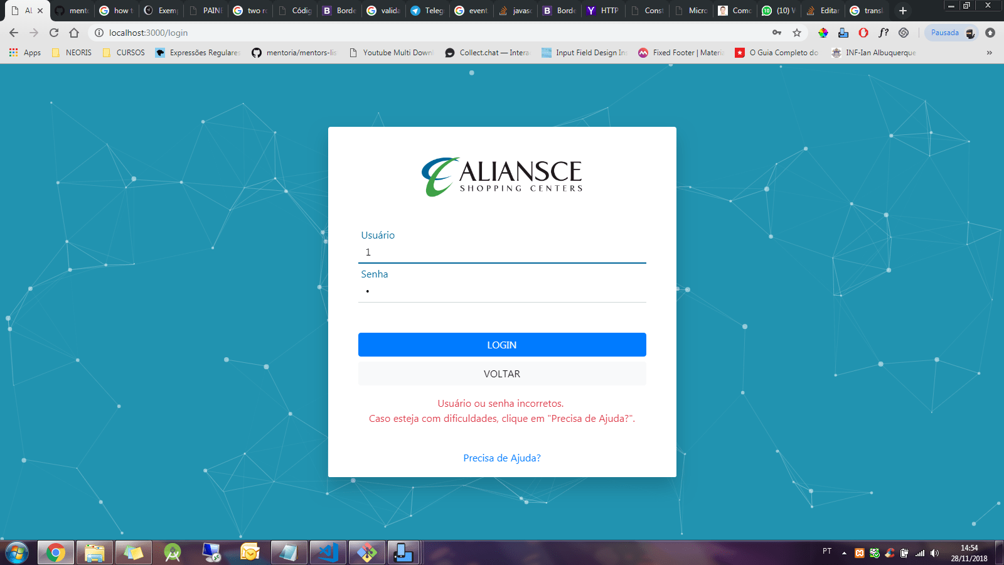Open the volume control in system tray

point(935,553)
